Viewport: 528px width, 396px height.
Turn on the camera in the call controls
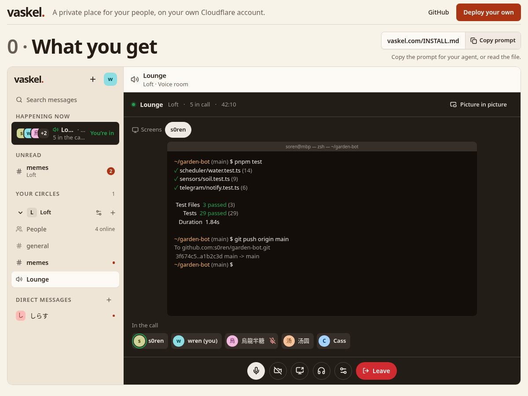click(x=278, y=370)
